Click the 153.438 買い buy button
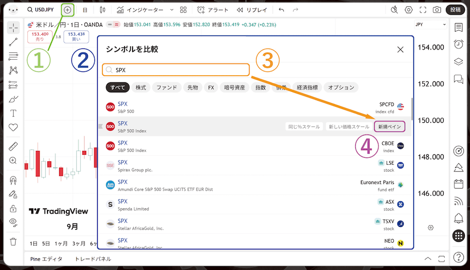This screenshot has height=270, width=470. [x=76, y=37]
